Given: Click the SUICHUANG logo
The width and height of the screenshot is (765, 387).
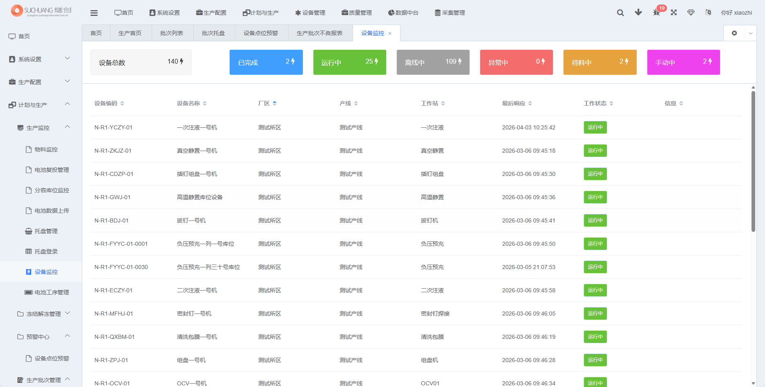Looking at the screenshot, I should pyautogui.click(x=41, y=11).
